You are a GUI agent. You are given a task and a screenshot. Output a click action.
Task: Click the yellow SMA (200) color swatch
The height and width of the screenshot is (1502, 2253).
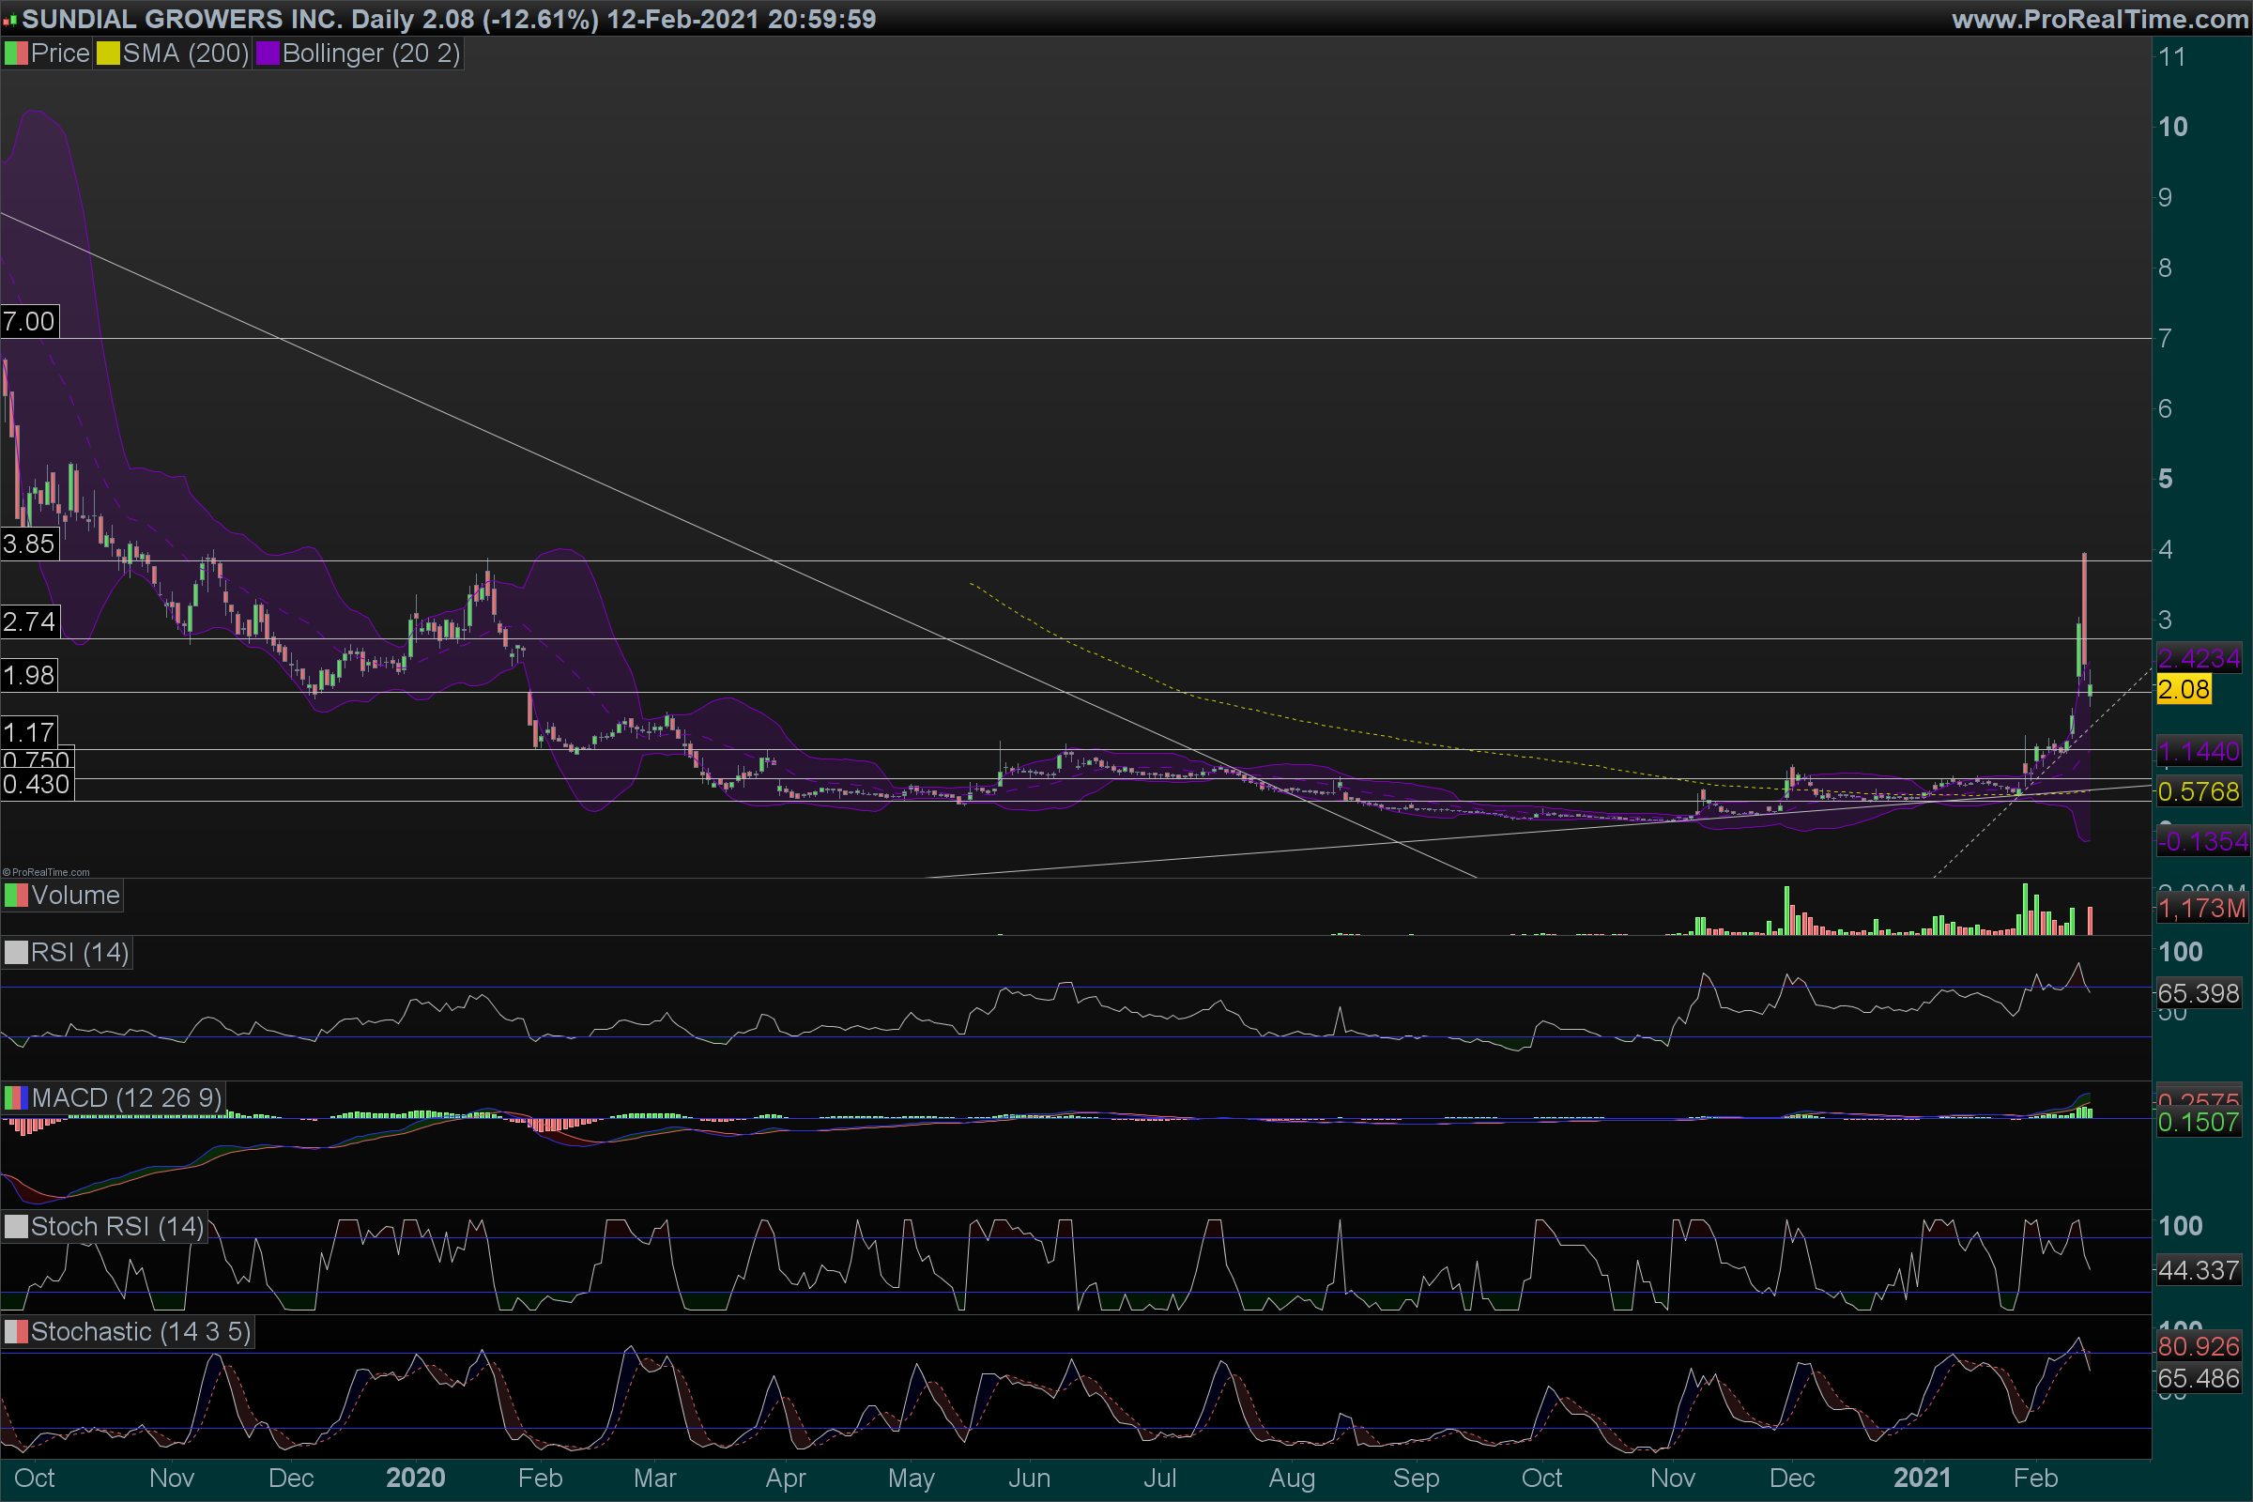click(107, 54)
